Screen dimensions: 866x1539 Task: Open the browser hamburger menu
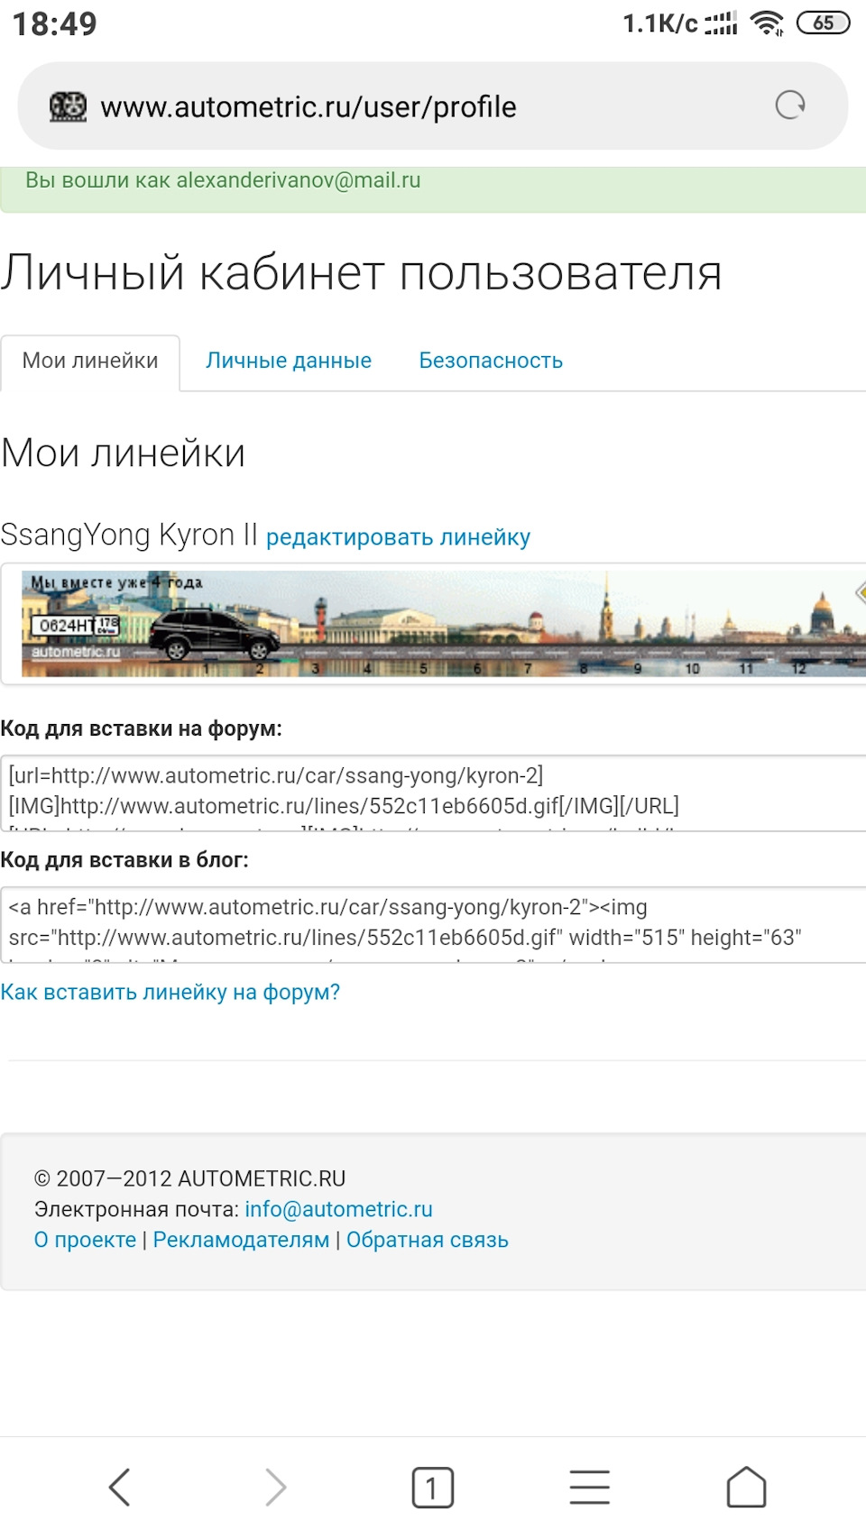click(590, 1487)
